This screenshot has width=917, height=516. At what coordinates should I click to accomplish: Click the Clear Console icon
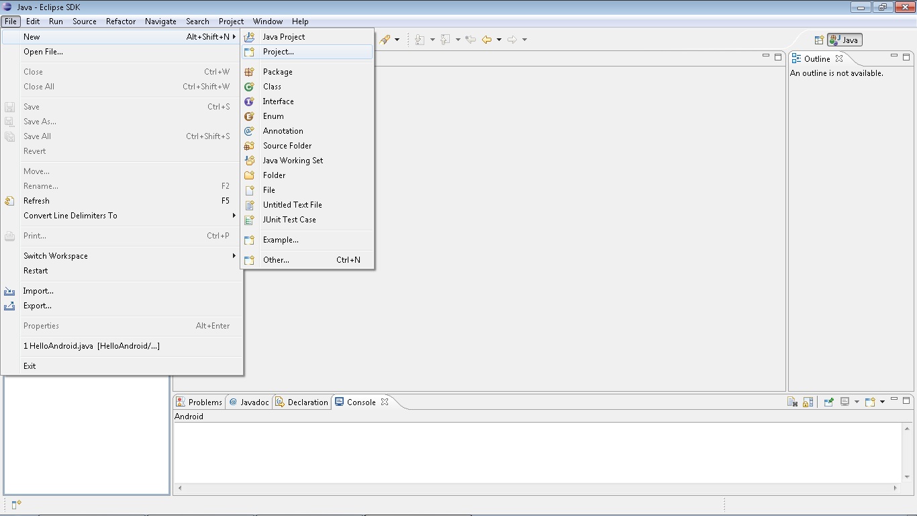tap(792, 402)
